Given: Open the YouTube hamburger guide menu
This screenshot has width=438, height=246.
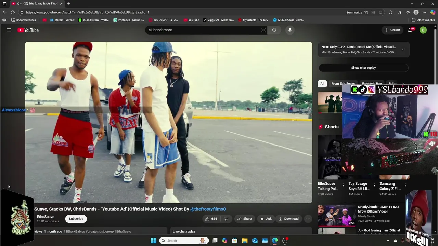Looking at the screenshot, I should pos(9,30).
